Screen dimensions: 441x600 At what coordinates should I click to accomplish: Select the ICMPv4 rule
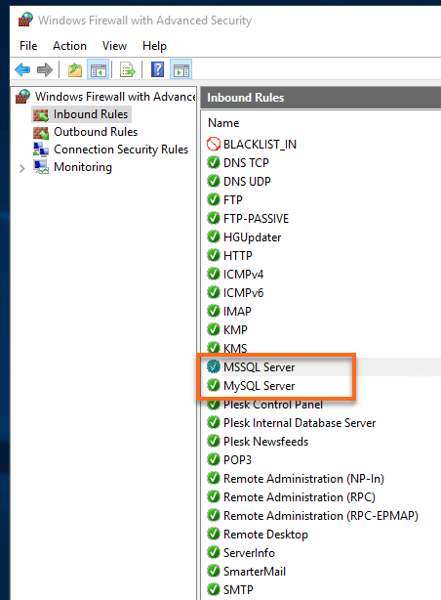(244, 274)
